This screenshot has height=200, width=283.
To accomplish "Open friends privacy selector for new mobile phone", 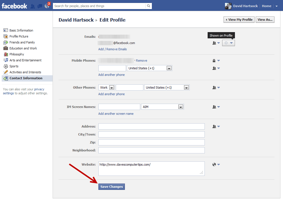I will tap(216, 68).
